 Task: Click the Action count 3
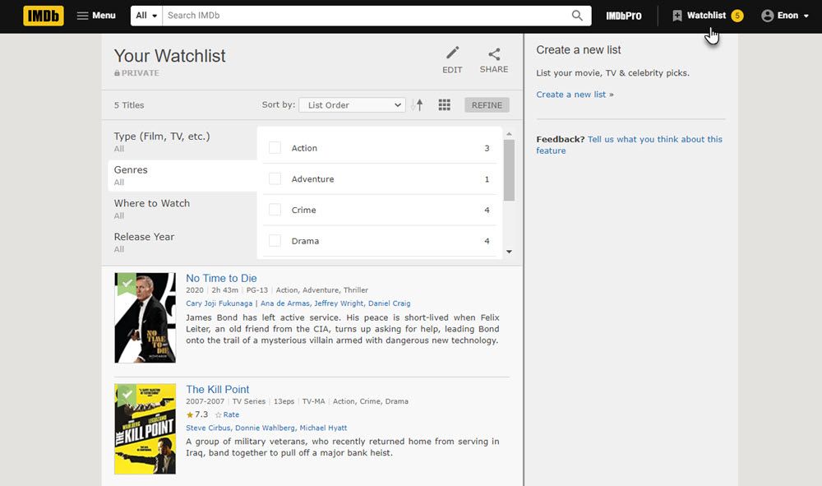coord(487,148)
